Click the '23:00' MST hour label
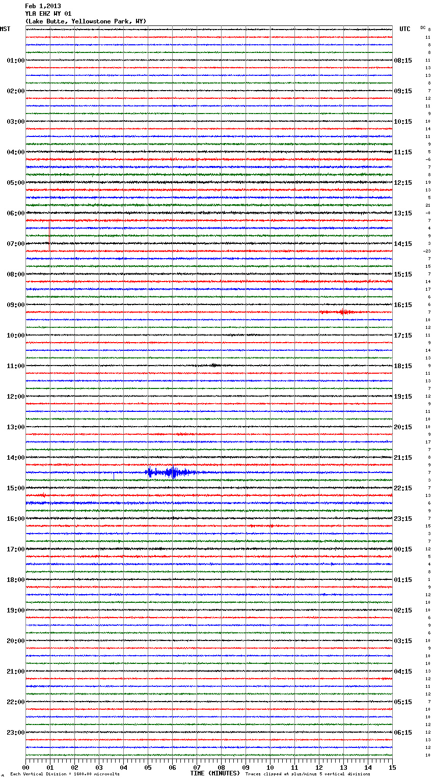 pyautogui.click(x=16, y=733)
